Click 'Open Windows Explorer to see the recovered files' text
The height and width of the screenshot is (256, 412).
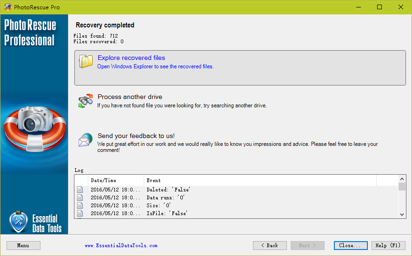coord(156,66)
